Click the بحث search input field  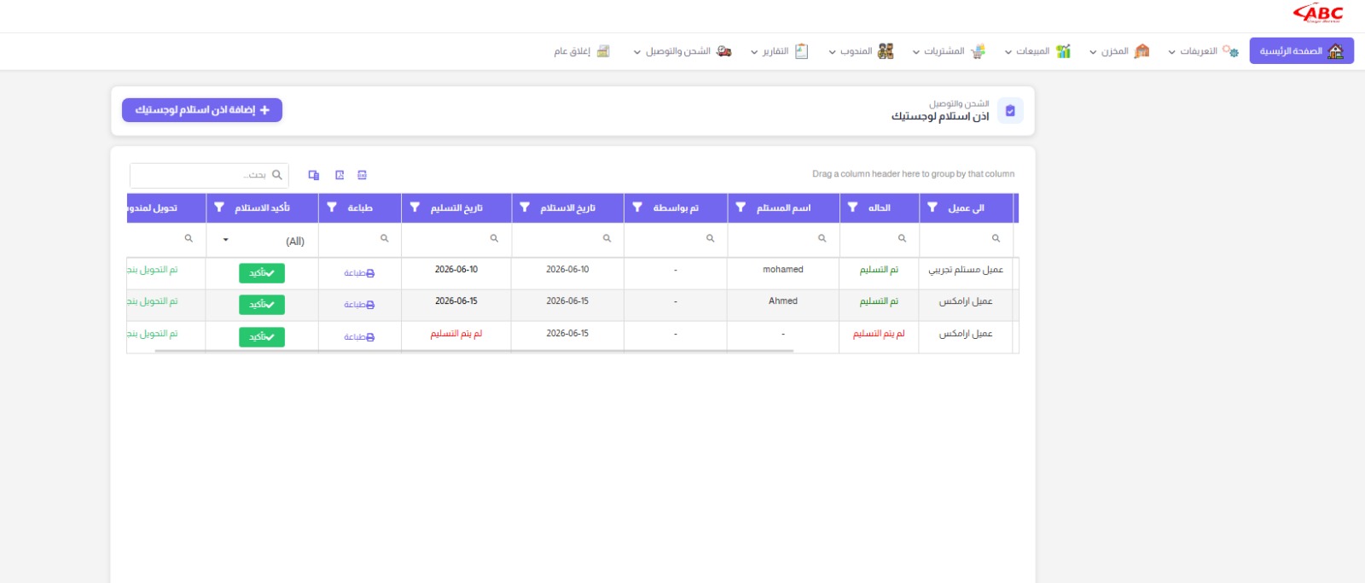[209, 175]
